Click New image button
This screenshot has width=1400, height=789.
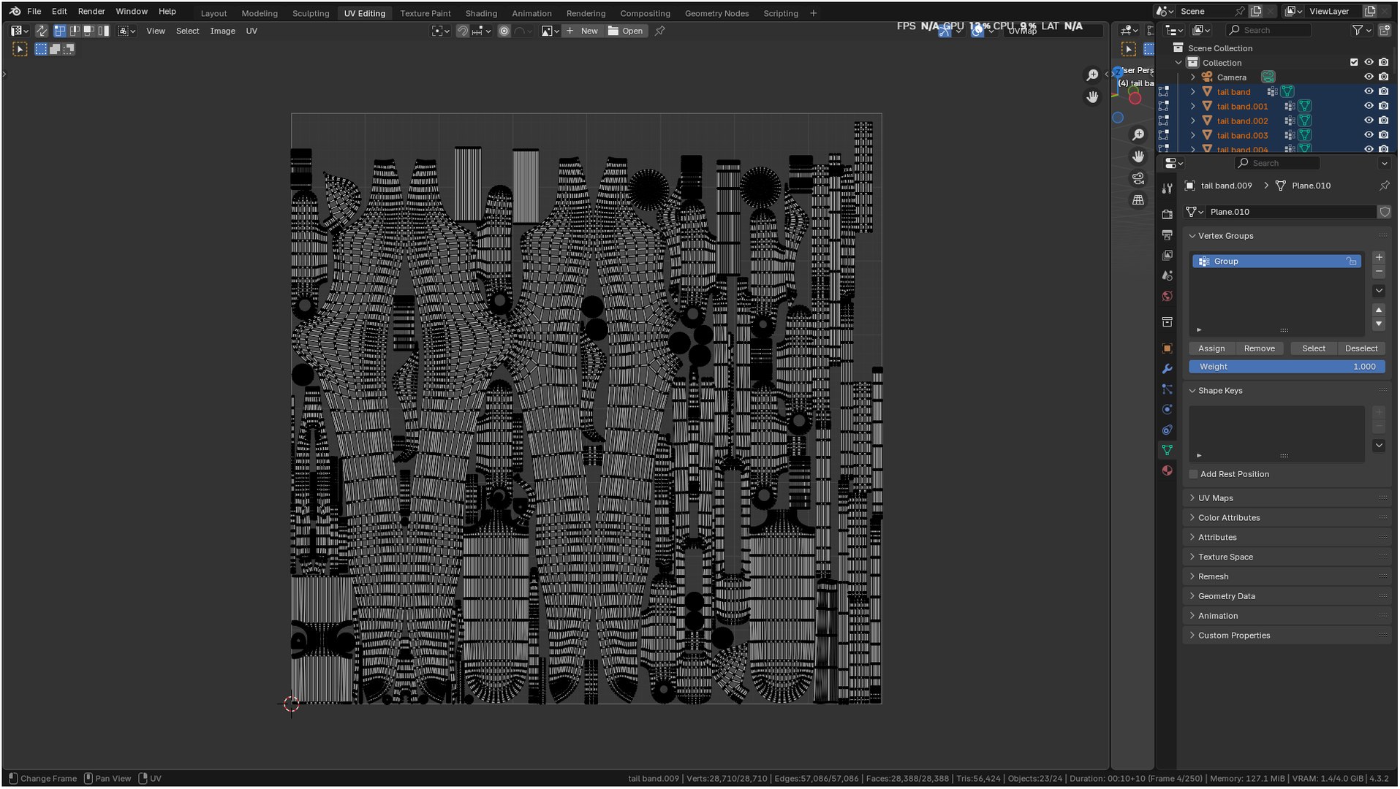583,31
